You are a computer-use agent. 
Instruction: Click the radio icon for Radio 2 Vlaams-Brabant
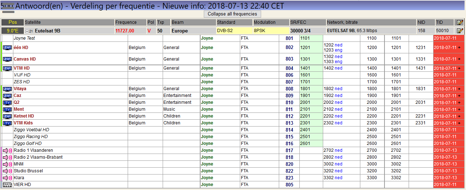tap(7, 157)
